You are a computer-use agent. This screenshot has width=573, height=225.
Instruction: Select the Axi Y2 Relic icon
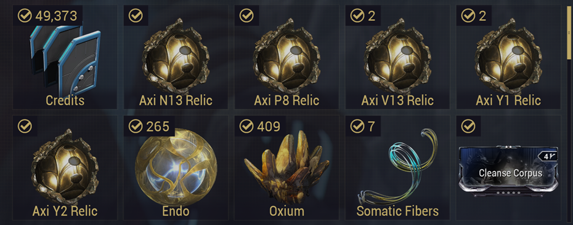pos(65,167)
